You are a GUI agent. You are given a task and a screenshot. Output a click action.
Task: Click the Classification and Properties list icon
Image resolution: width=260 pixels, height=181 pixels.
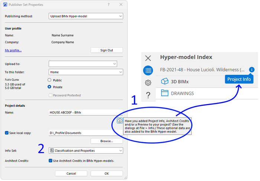[x=52, y=150]
